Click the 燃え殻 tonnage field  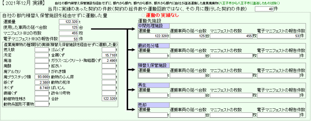coord(42,49)
